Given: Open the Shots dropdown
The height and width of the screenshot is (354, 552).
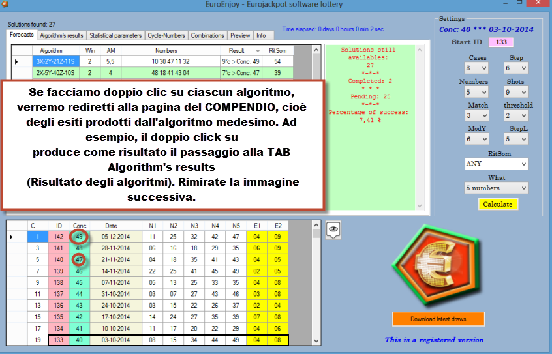Looking at the screenshot, I should [516, 92].
